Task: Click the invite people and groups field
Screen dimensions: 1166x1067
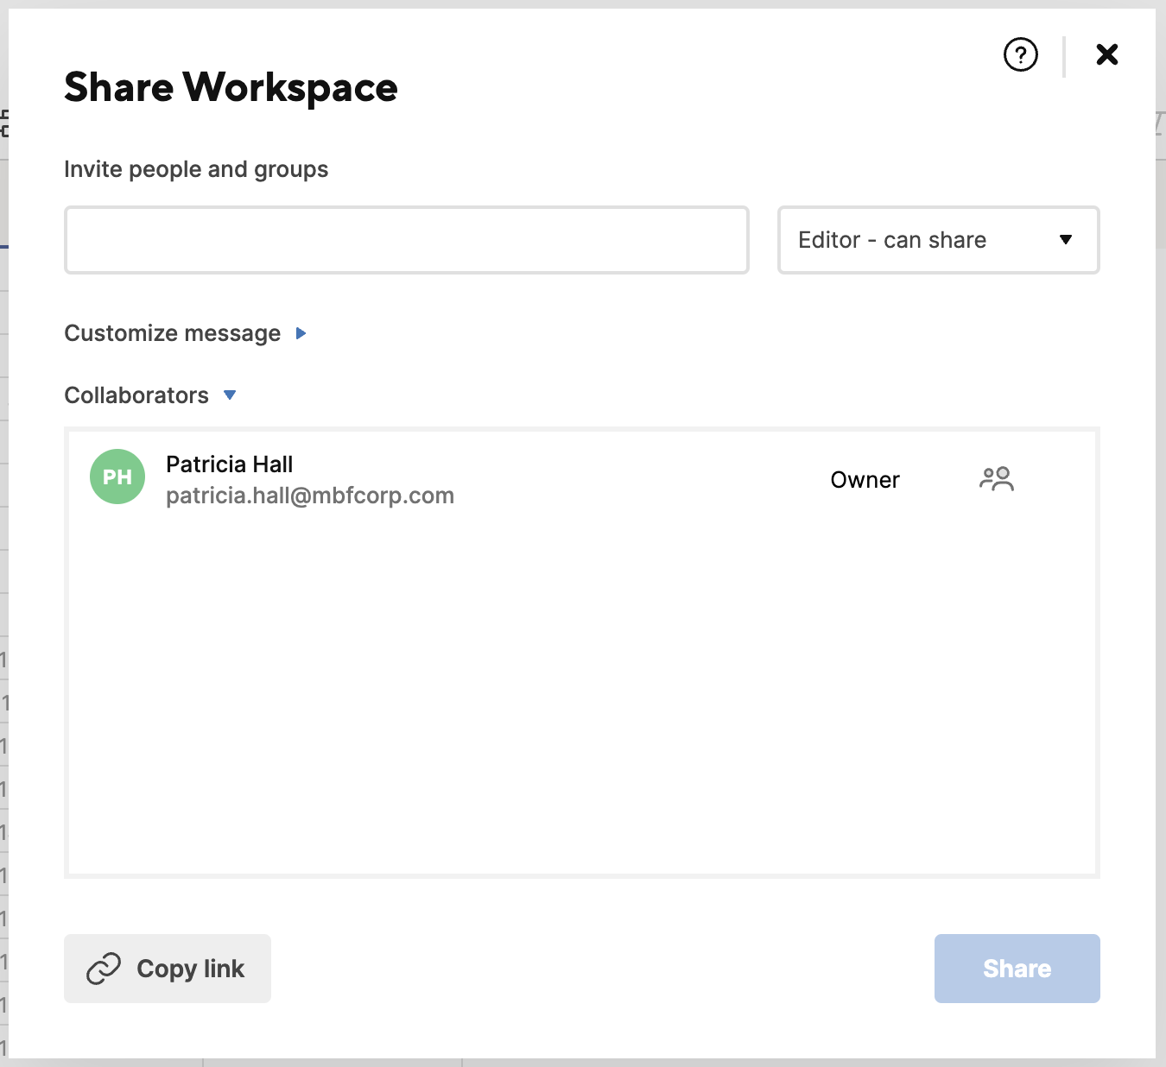Action: pyautogui.click(x=406, y=240)
